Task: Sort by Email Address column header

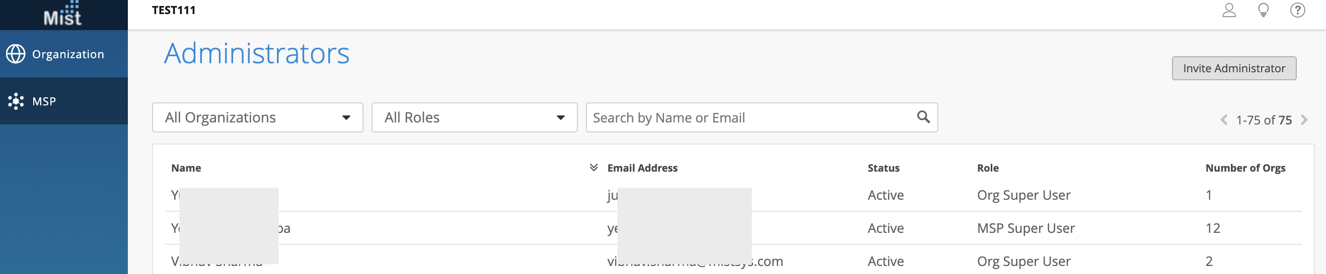Action: click(642, 168)
